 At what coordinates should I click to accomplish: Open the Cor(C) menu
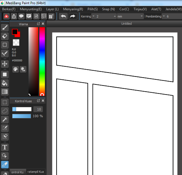click(124, 9)
